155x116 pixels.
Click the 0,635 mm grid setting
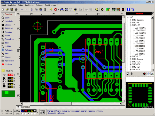click(x=9, y=70)
